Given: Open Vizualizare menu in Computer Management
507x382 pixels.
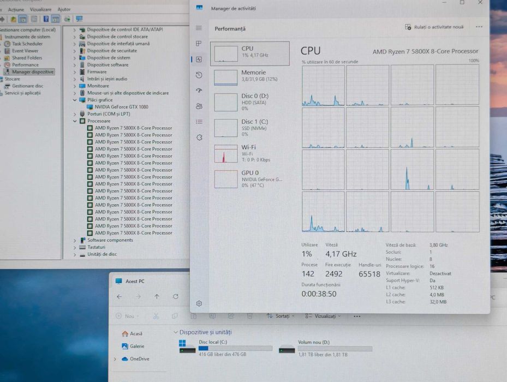Looking at the screenshot, I should pyautogui.click(x=40, y=10).
